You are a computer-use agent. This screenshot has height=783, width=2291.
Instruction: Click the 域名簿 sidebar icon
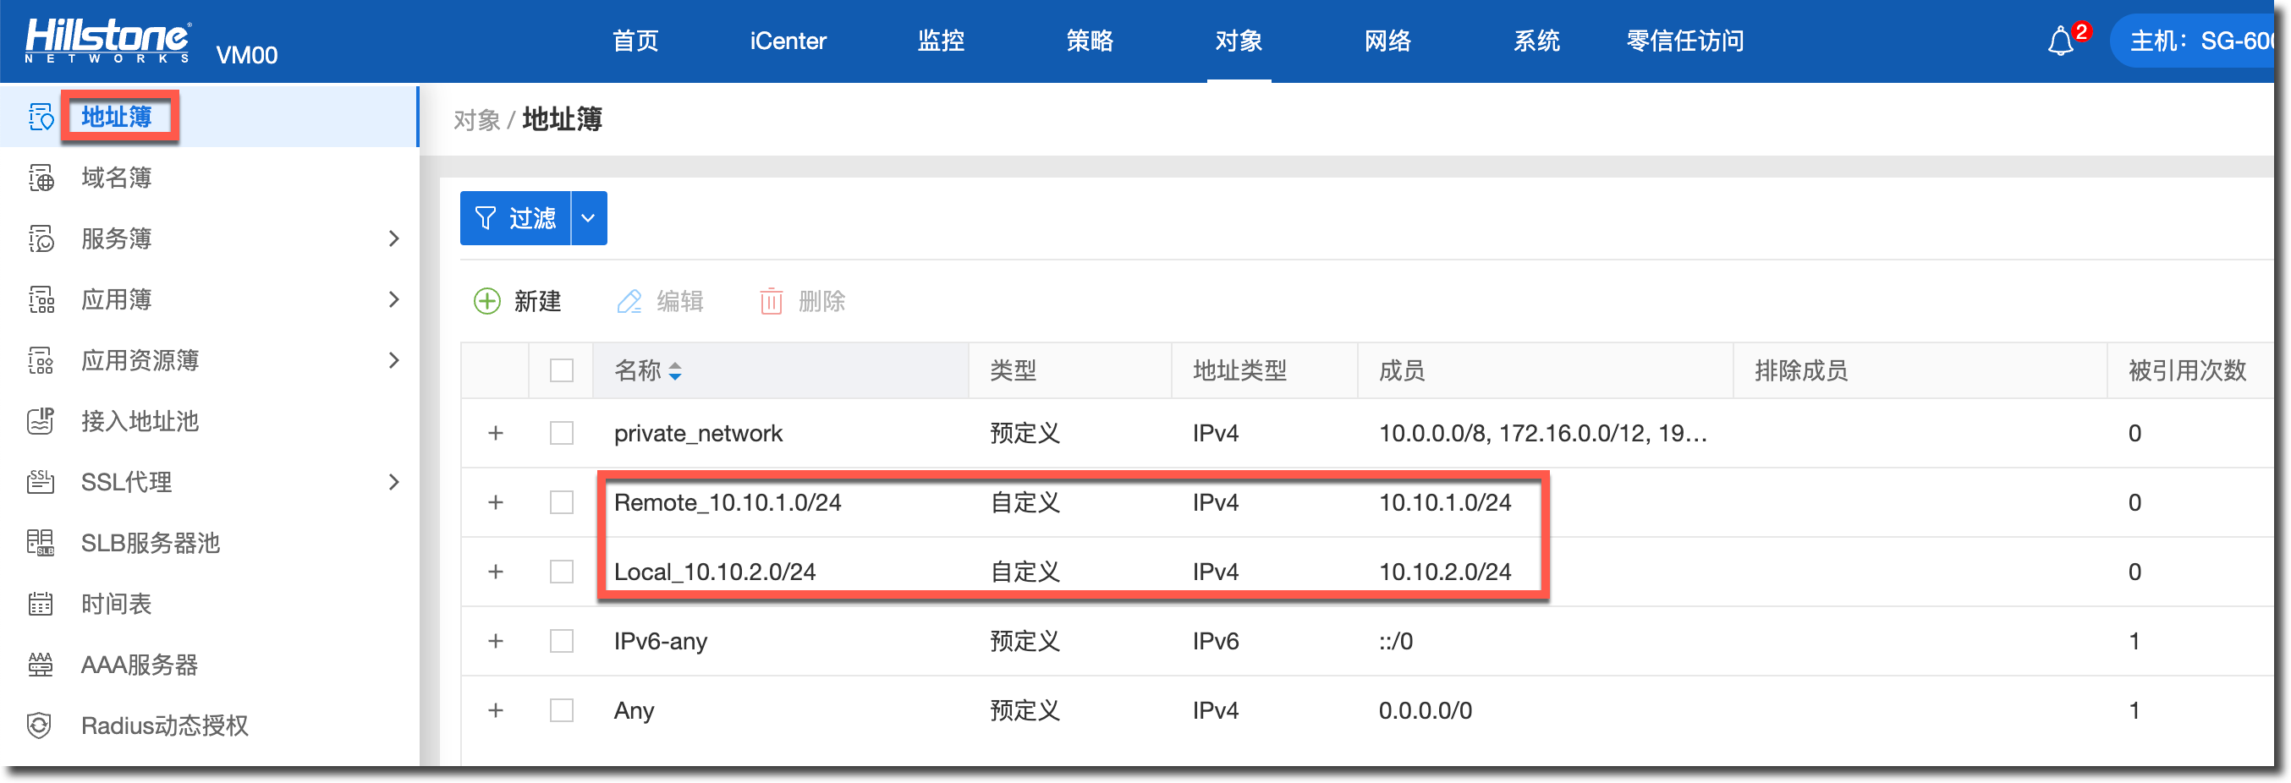(x=41, y=178)
